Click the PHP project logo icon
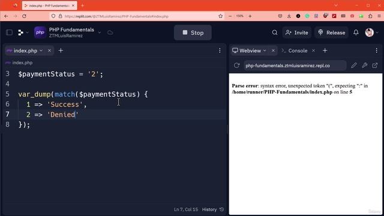 pyautogui.click(x=40, y=32)
